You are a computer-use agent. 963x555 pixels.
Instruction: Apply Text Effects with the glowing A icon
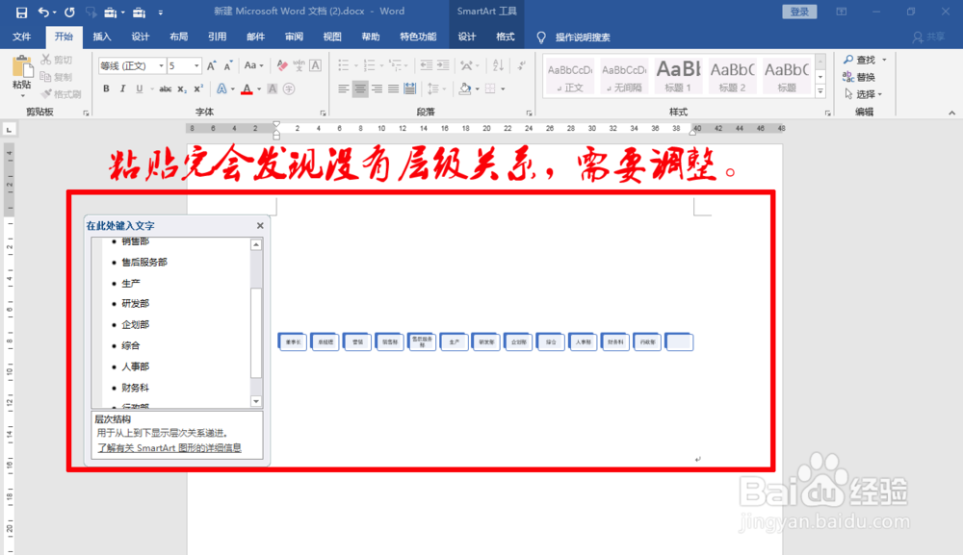click(221, 88)
